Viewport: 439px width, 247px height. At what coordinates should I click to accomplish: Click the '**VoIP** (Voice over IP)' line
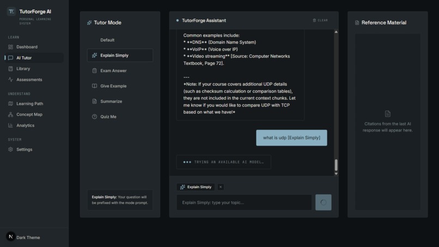pos(211,49)
